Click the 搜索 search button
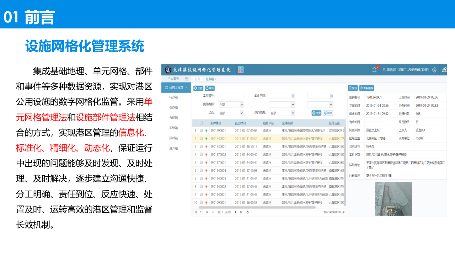The width and height of the screenshot is (455, 256). 316,113
